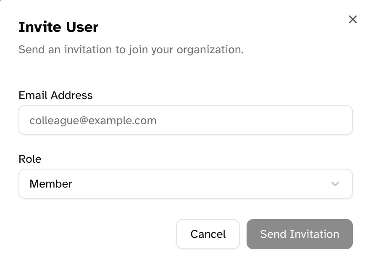Click the Invite User dialog title
Screen dimensions: 368x266
[58, 27]
